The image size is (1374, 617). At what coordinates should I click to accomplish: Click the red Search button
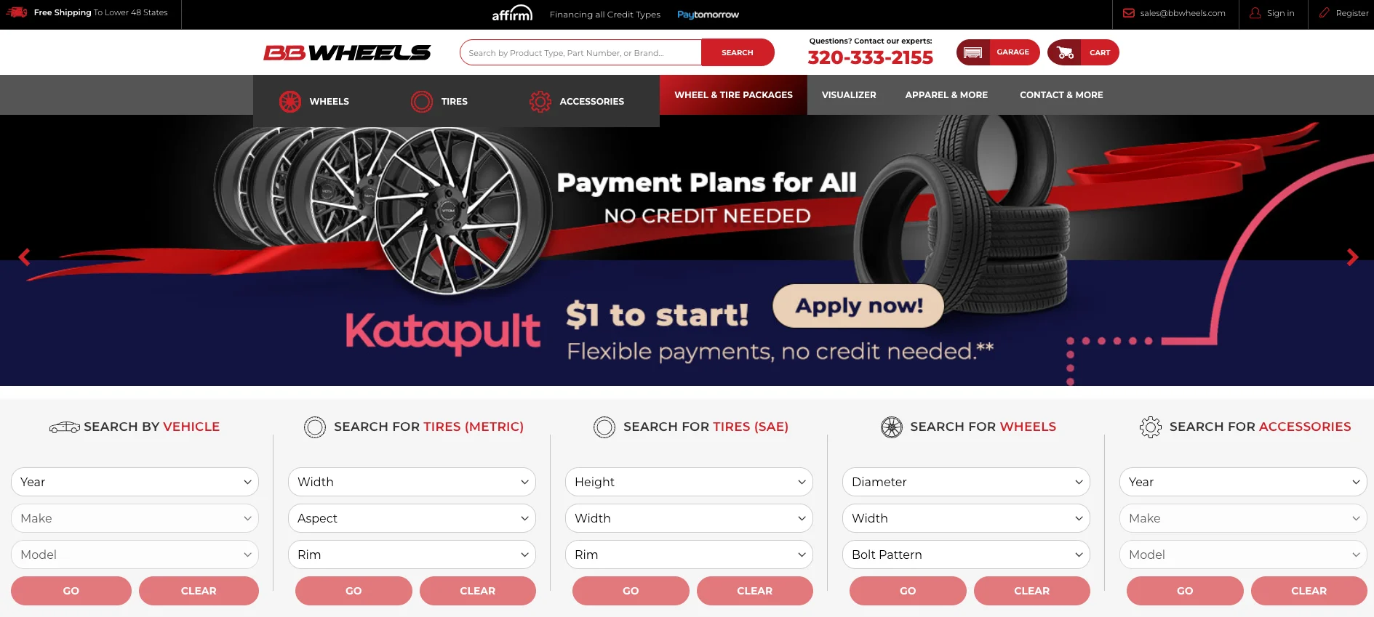click(x=738, y=52)
